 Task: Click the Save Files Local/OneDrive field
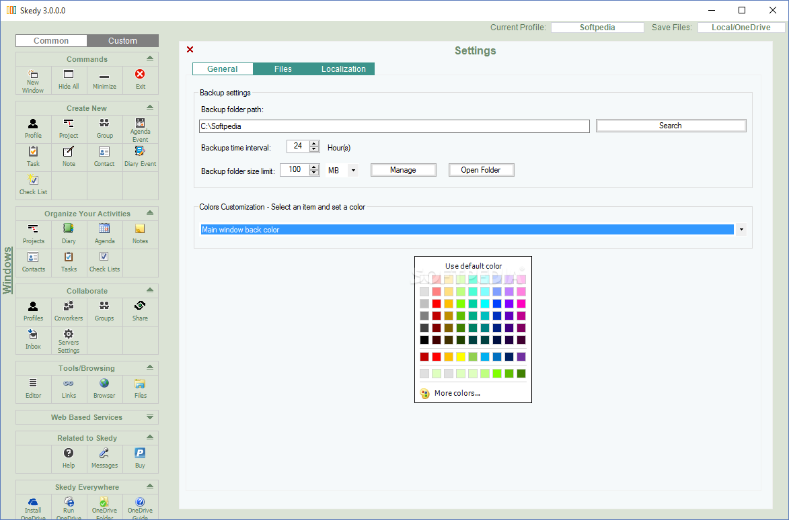(x=741, y=28)
